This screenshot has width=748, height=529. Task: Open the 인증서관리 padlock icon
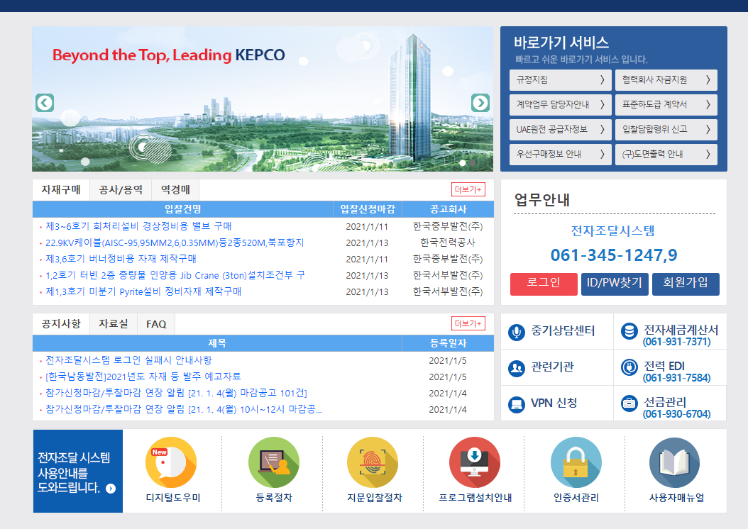(x=576, y=462)
